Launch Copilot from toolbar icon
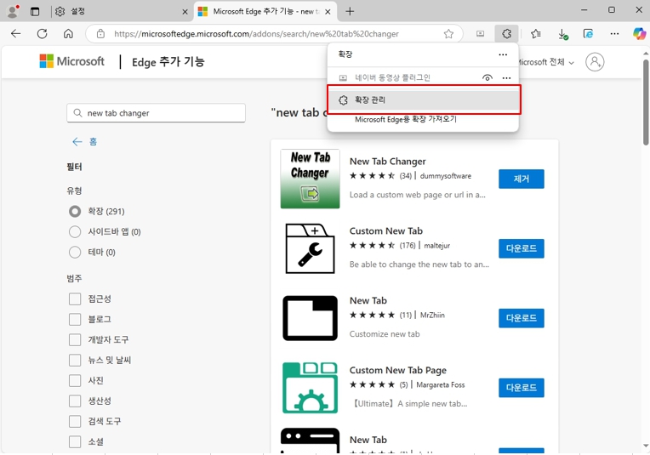650x455 pixels. tap(639, 33)
